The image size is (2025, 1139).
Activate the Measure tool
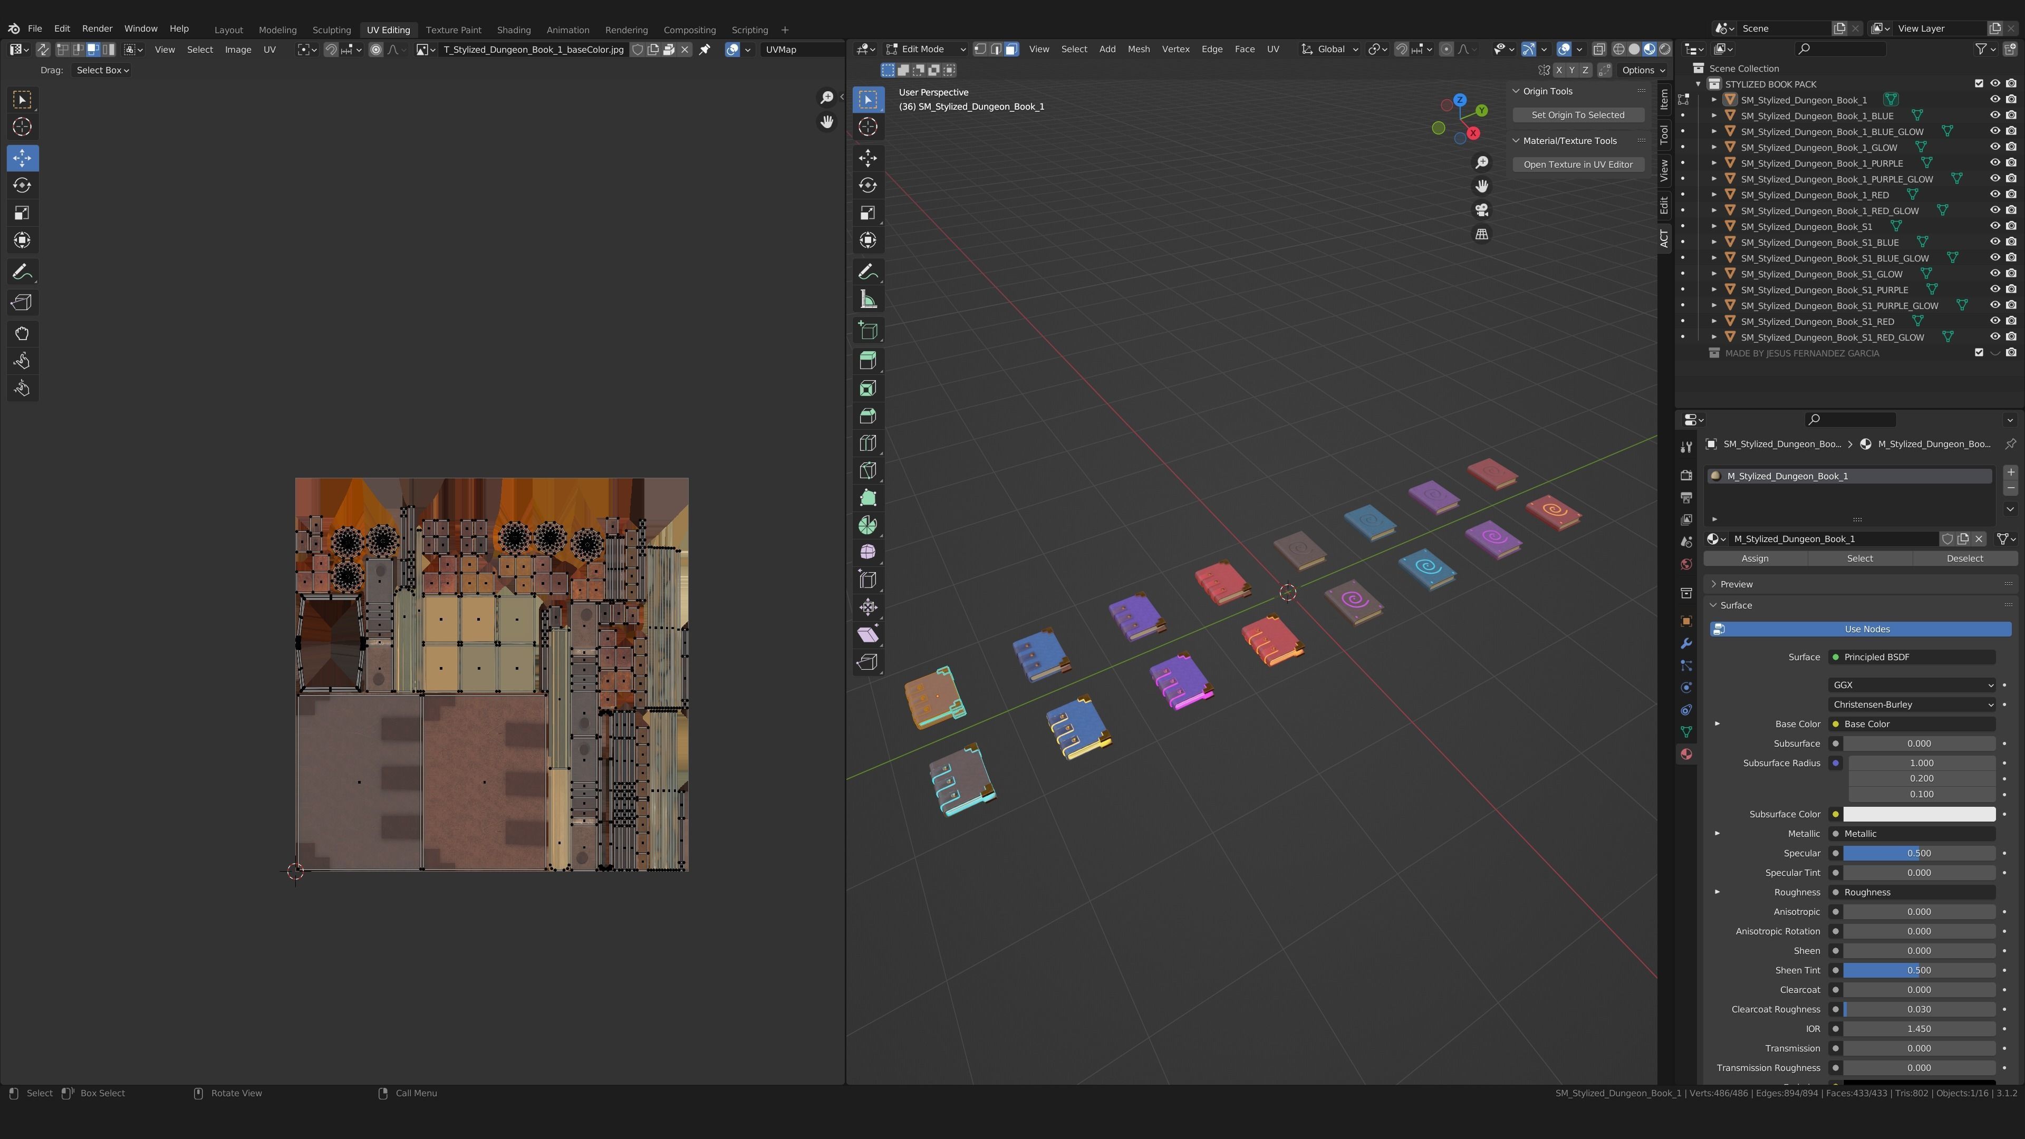(868, 300)
